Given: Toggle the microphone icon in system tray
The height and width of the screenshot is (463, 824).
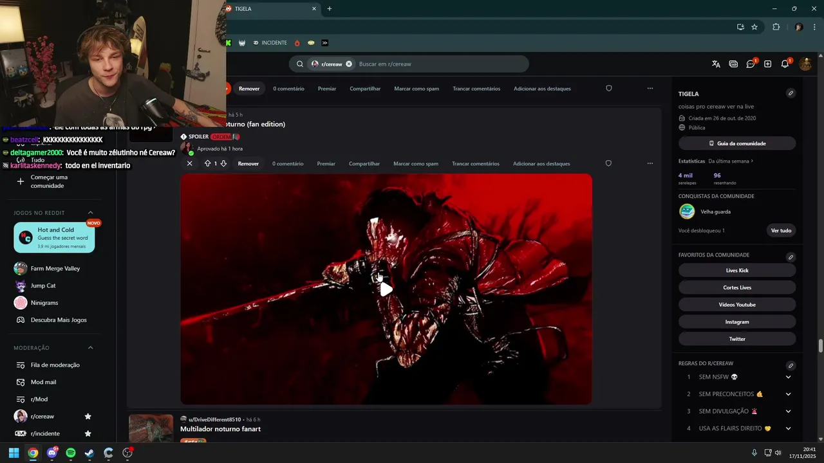Looking at the screenshot, I should [754, 453].
